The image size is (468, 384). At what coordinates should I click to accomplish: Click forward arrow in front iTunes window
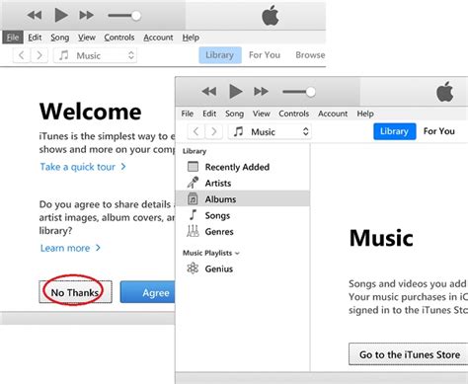[214, 131]
